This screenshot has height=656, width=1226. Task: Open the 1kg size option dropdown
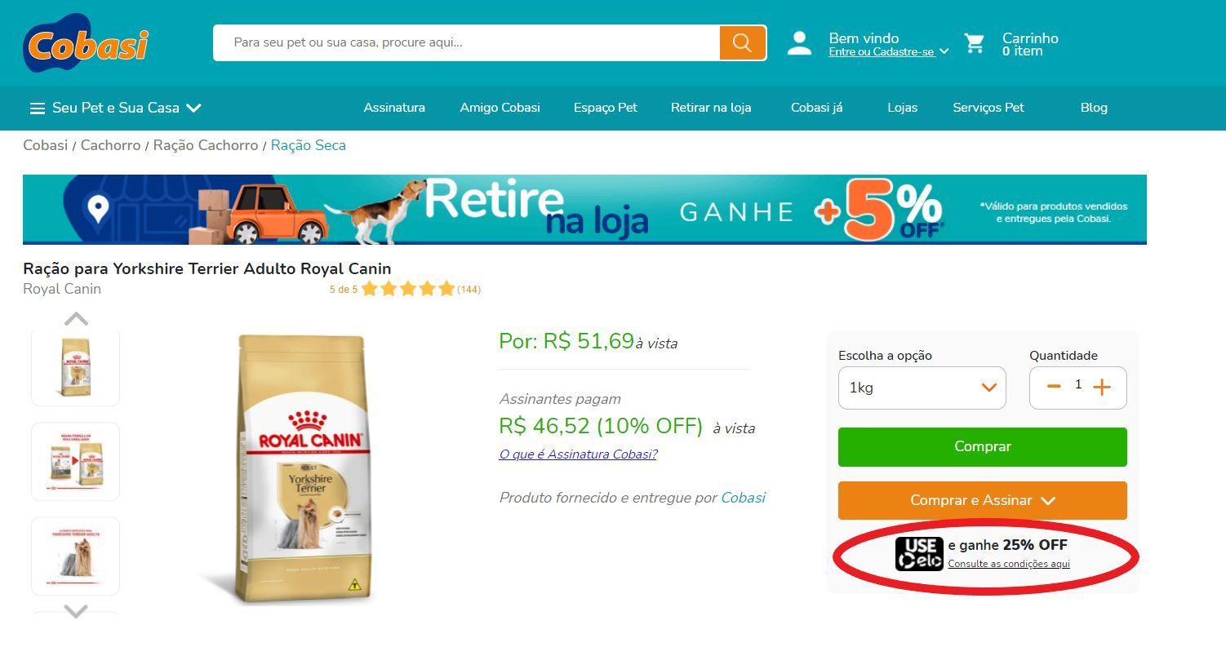point(922,388)
